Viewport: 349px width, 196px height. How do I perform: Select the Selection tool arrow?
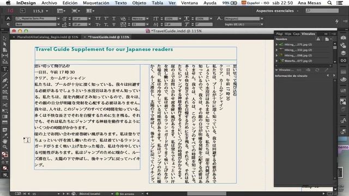tap(5, 38)
